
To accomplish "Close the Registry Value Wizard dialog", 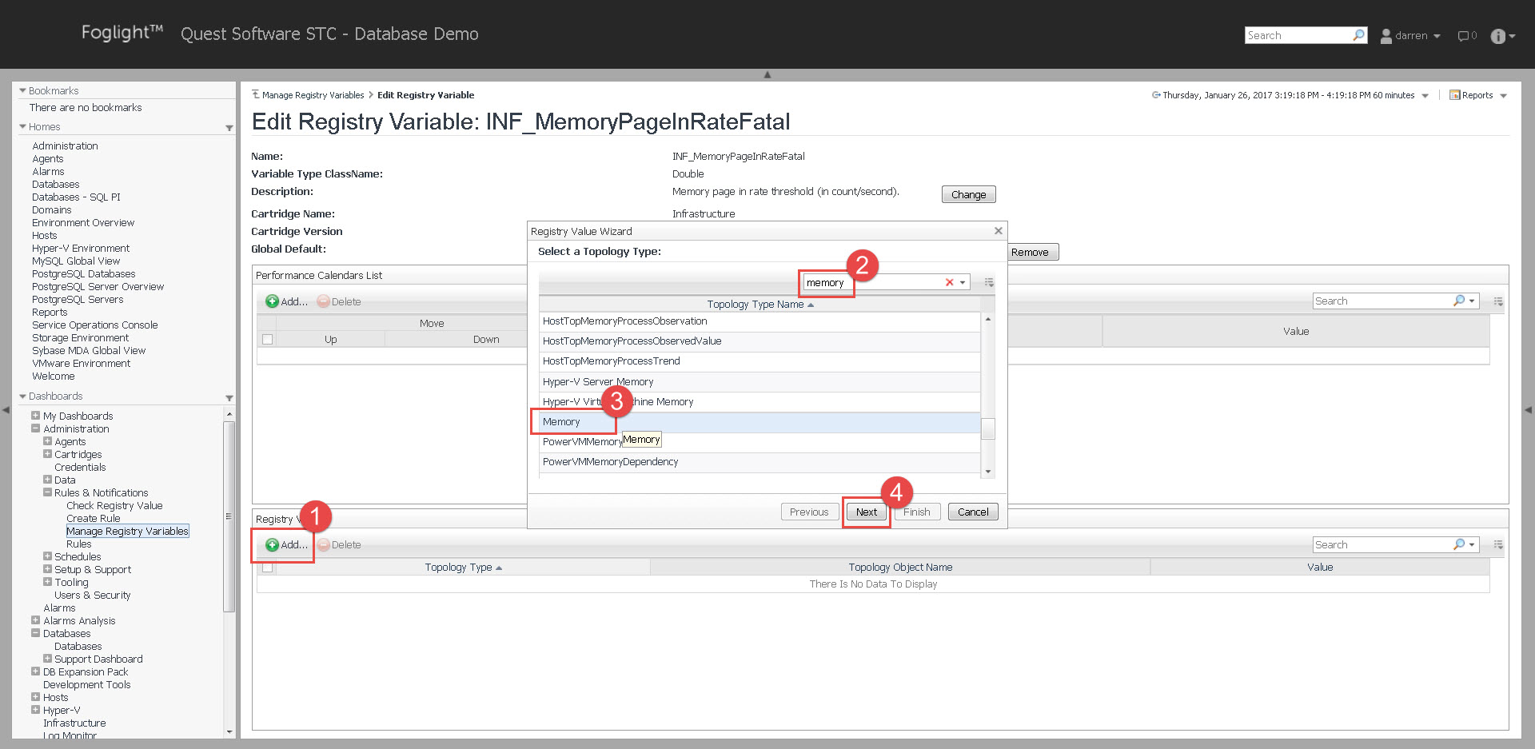I will (998, 231).
